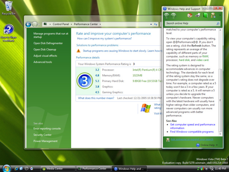This screenshot has width=229, height=172.
Task: Click the magnifier search icon in Help
Action: point(218,23)
